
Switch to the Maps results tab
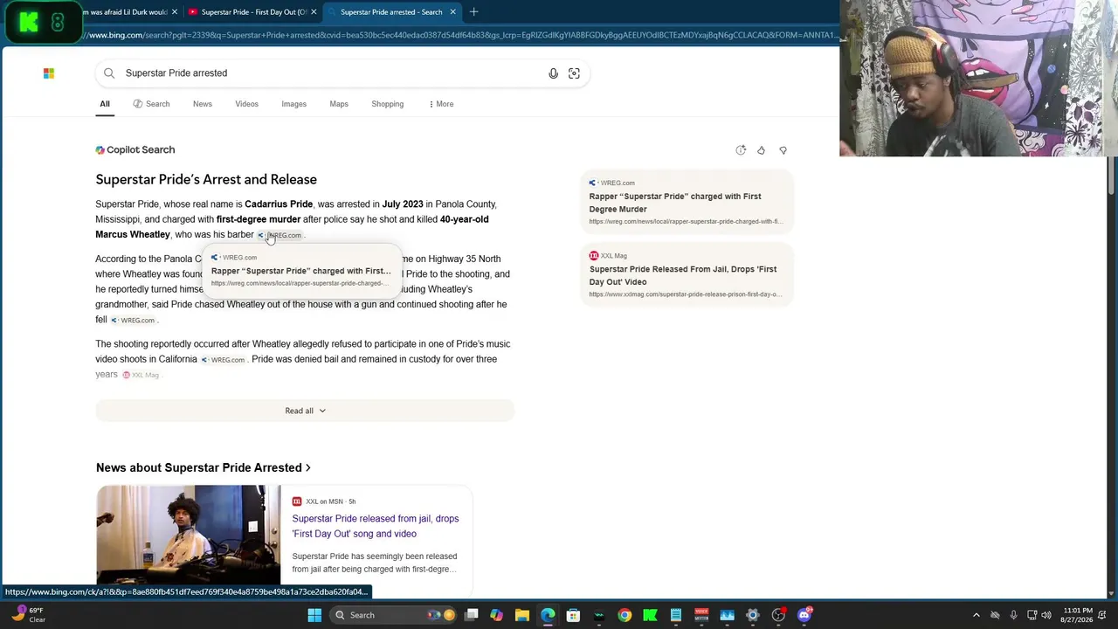tap(339, 104)
